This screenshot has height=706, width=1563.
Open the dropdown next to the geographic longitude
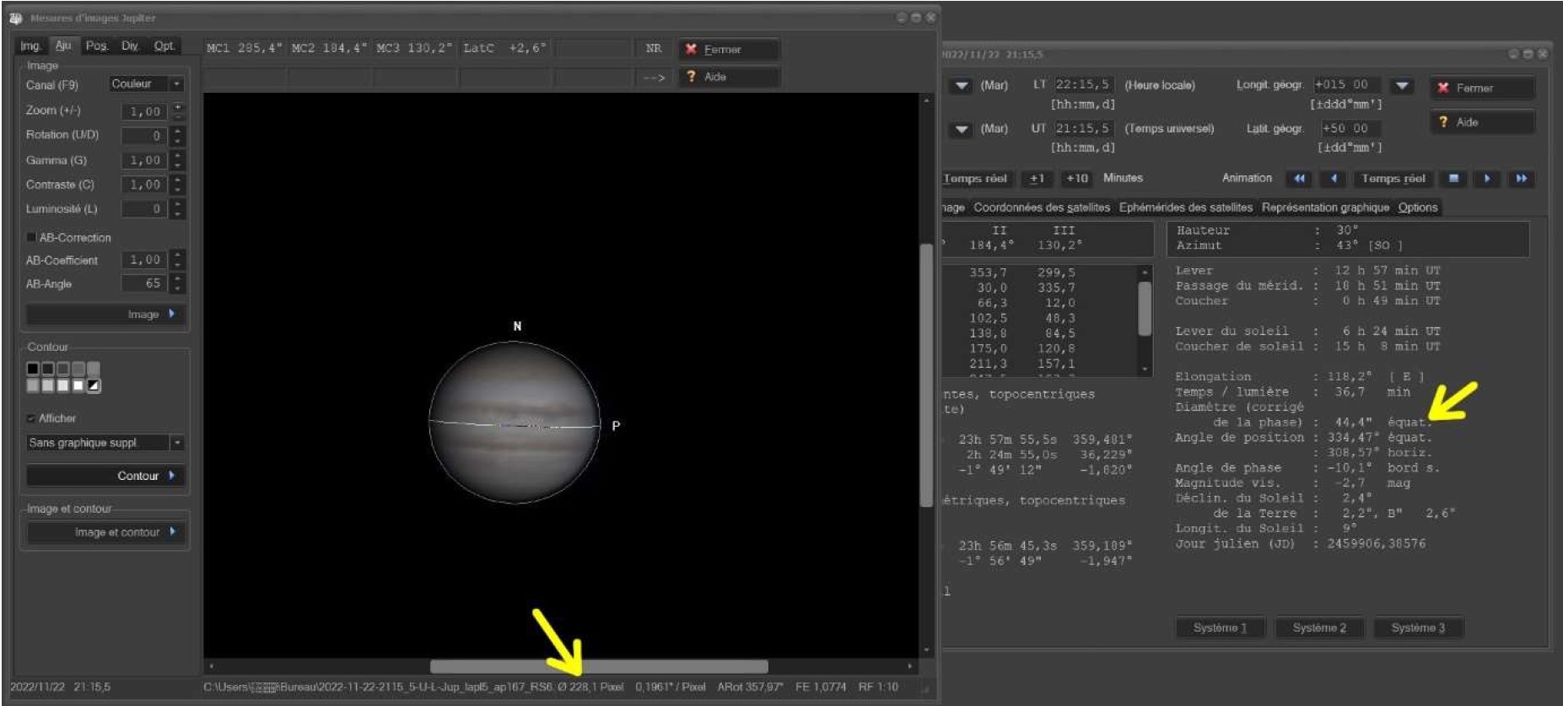[x=1402, y=85]
